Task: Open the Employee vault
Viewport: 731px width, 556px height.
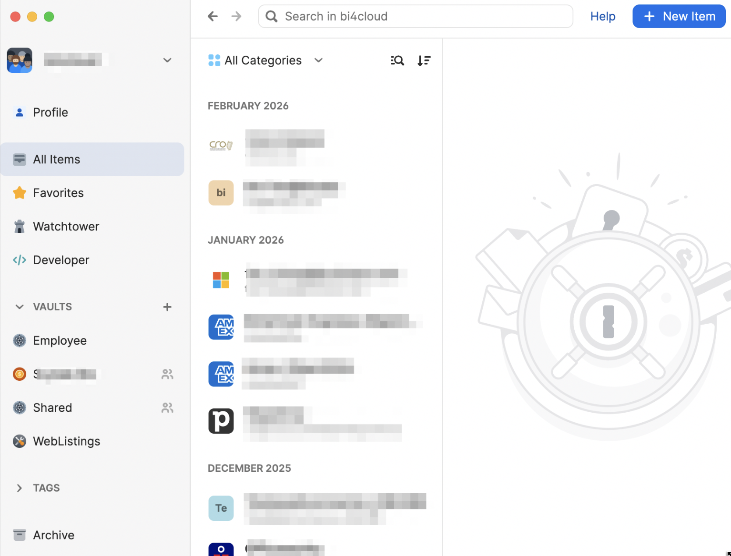Action: (x=92, y=341)
